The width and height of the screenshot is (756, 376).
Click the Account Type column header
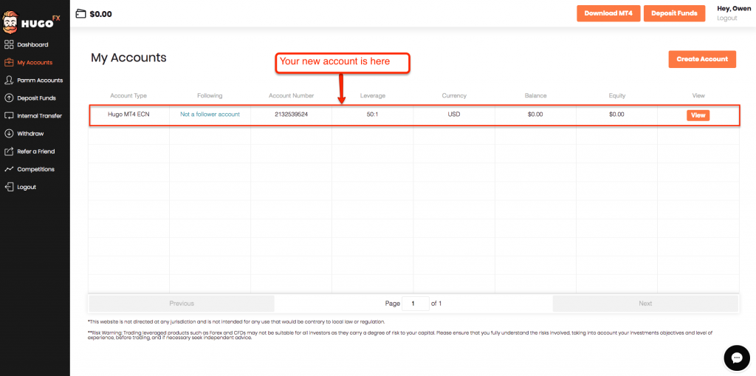click(128, 95)
